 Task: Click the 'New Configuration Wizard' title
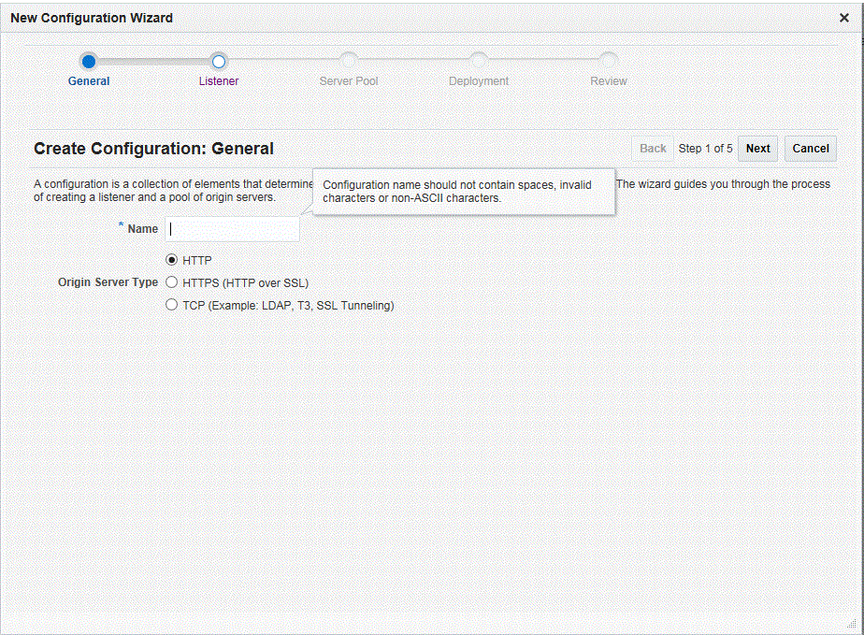[92, 18]
